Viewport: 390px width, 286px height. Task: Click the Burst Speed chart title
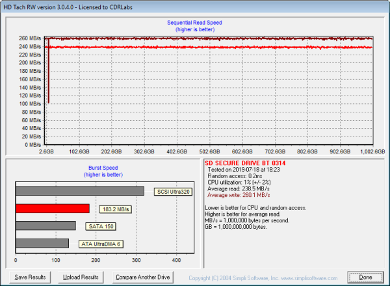[x=103, y=168]
